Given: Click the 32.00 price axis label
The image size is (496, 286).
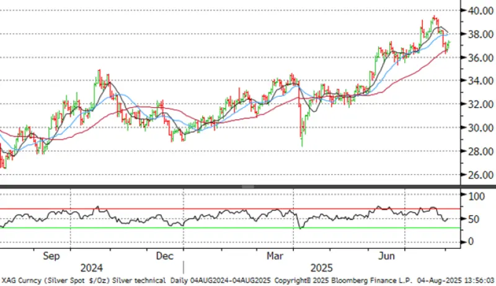Looking at the screenshot, I should tap(480, 104).
